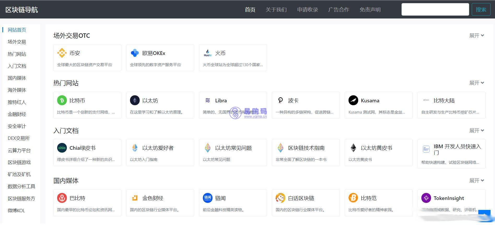495x225 pixels.
Task: Click the Polkadot (波卡) logo icon
Action: pos(280,101)
